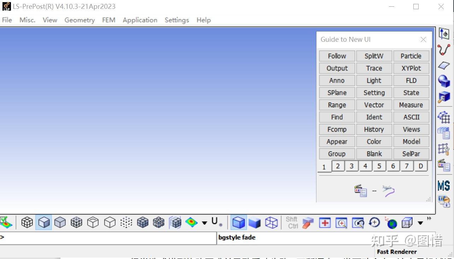Viewport: 454px width, 259px height.
Task: Switch to page 2 of the toolbox
Action: 338,166
